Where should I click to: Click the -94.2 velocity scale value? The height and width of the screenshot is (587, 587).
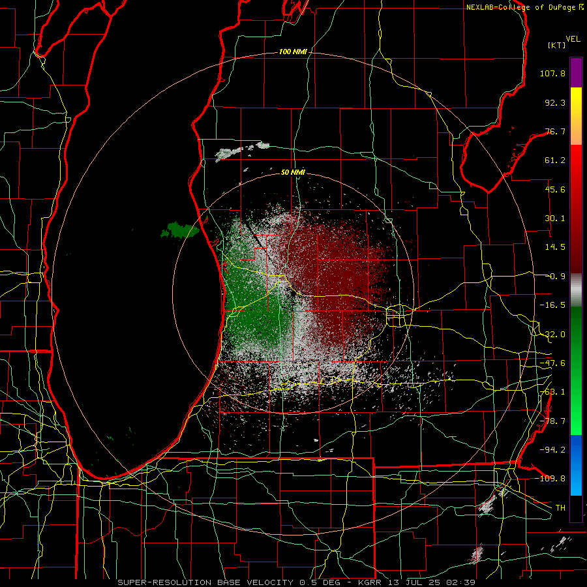point(552,450)
